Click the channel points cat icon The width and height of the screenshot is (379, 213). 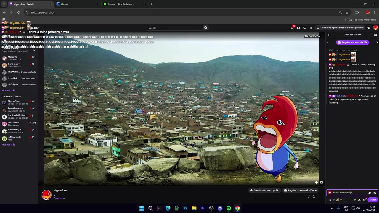tap(338, 200)
